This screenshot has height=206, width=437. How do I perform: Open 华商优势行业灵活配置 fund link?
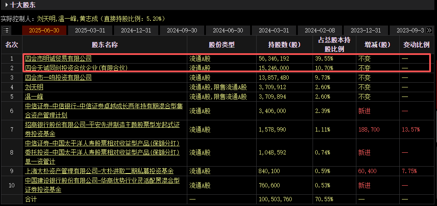coord(102,185)
